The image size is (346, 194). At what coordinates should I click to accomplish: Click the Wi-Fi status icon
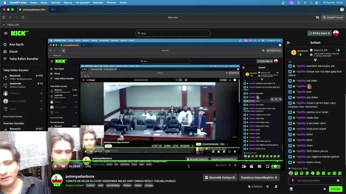pos(305,3)
